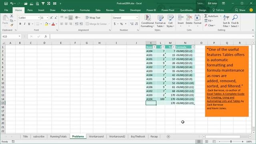Toggle Wrap Text

93,18
